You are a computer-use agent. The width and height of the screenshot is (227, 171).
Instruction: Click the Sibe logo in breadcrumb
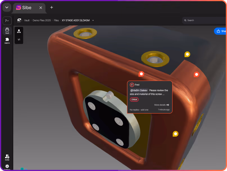[19, 21]
